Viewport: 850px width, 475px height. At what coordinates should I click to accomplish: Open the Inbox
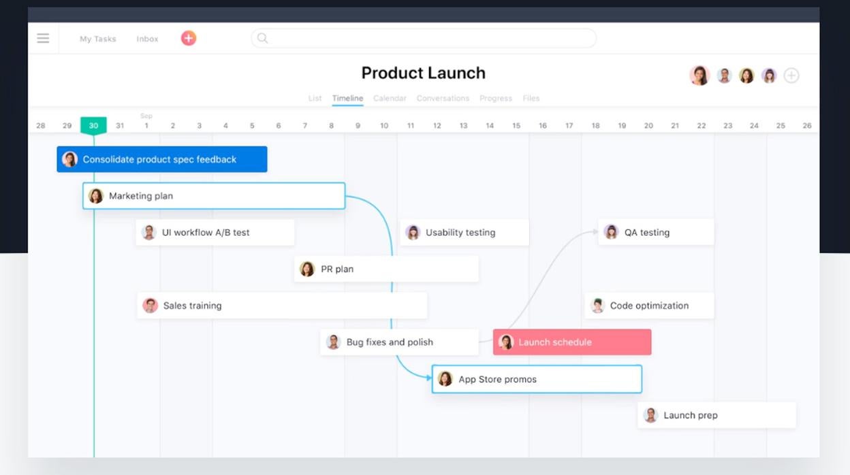pyautogui.click(x=146, y=38)
